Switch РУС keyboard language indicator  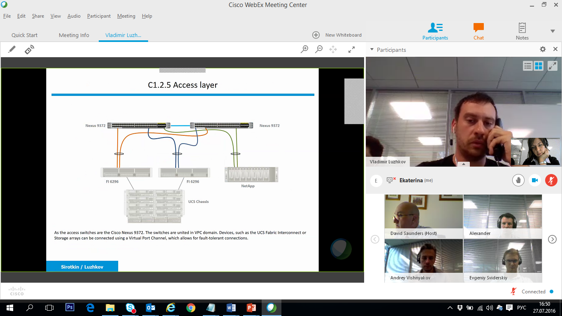point(521,308)
